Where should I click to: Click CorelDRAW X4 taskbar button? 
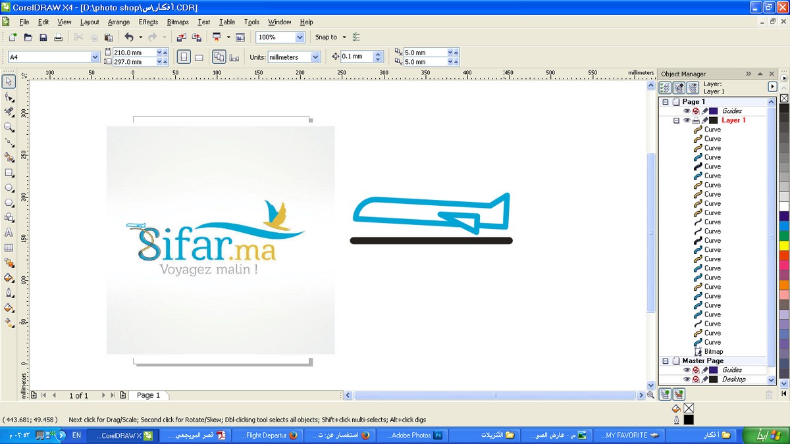122,435
